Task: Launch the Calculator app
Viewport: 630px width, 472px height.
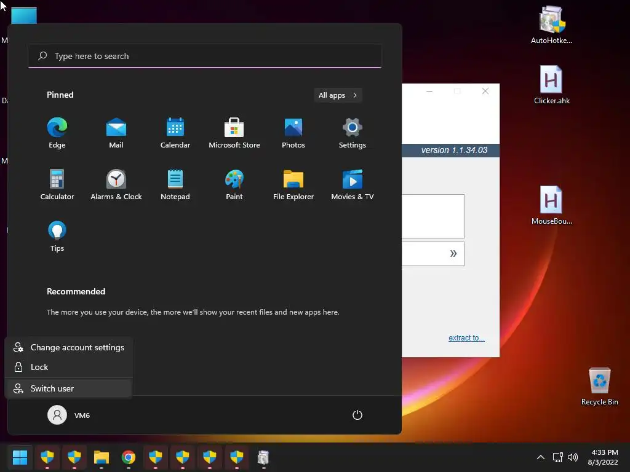Action: click(x=57, y=184)
